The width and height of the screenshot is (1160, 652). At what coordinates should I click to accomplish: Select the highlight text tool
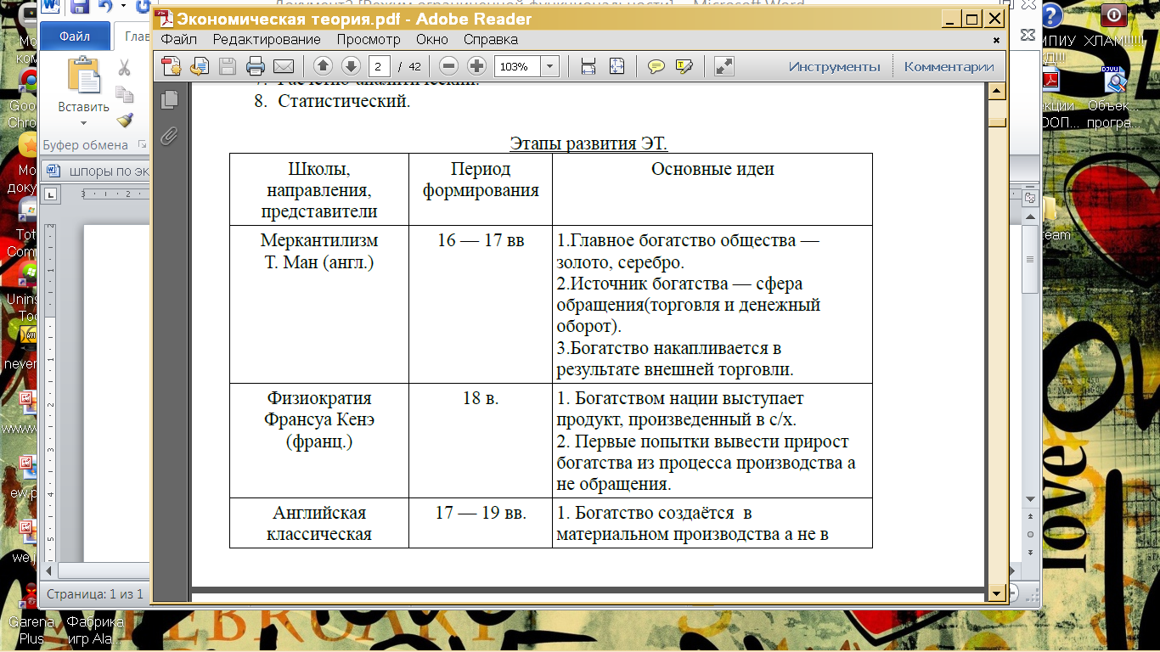coord(684,66)
